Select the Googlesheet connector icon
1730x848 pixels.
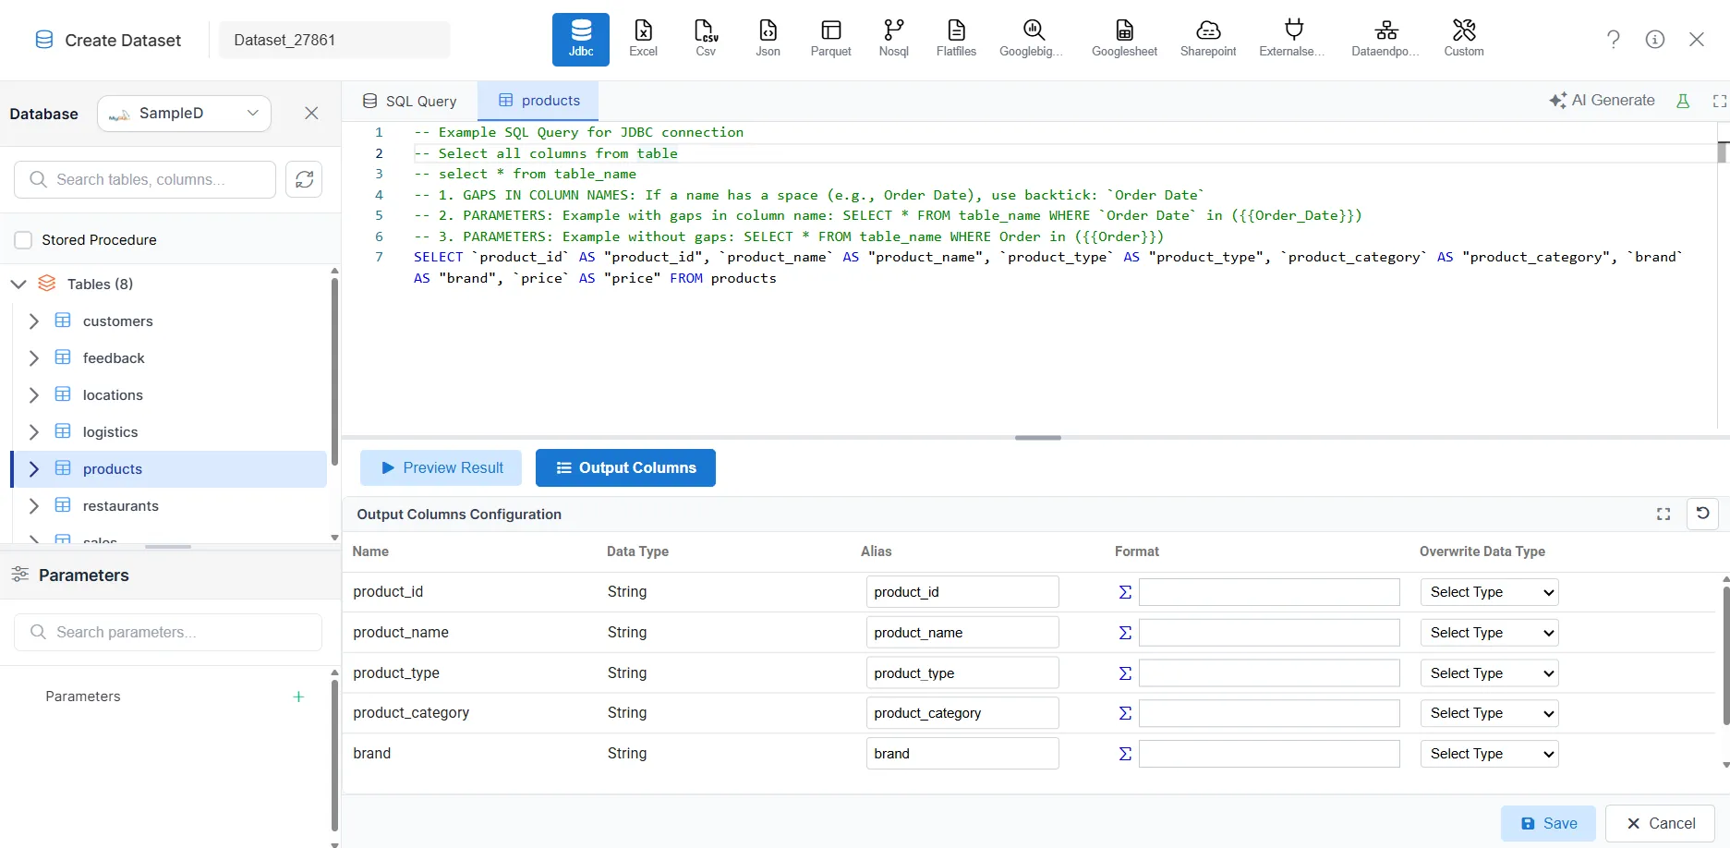pyautogui.click(x=1124, y=37)
